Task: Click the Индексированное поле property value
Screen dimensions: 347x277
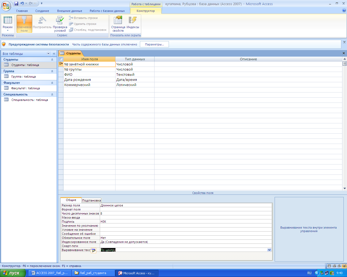Action: coord(186,242)
